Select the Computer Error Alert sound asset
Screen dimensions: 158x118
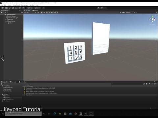click(x=39, y=88)
